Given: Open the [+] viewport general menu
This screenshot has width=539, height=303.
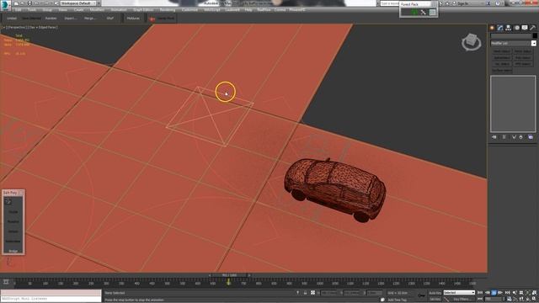Looking at the screenshot, I should [4, 27].
